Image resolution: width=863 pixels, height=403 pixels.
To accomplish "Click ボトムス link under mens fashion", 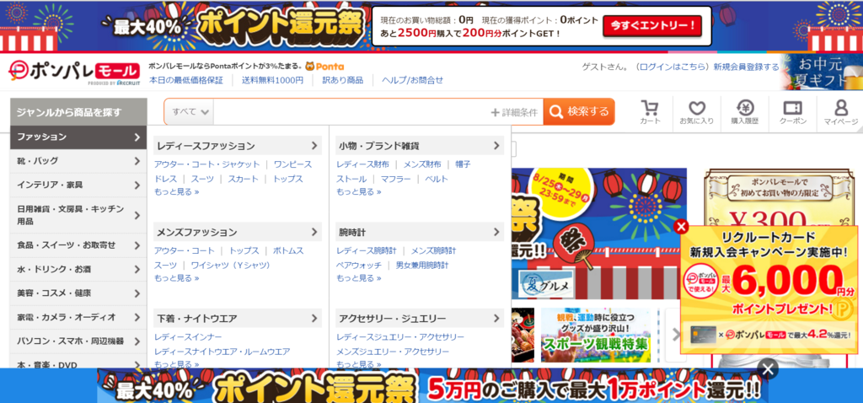I will 288,250.
